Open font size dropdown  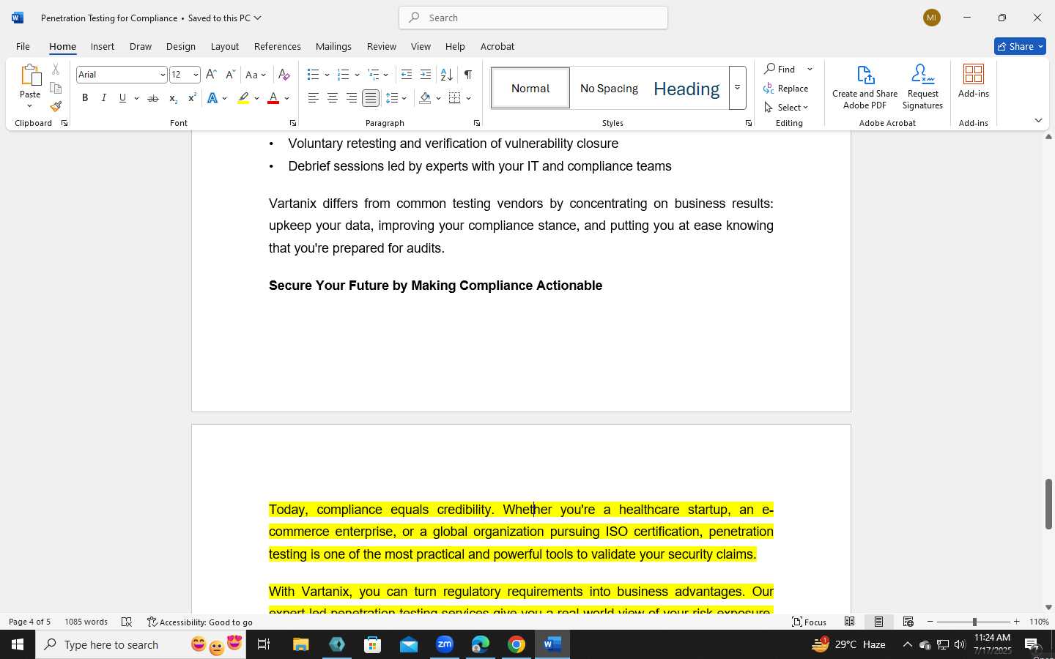point(196,75)
